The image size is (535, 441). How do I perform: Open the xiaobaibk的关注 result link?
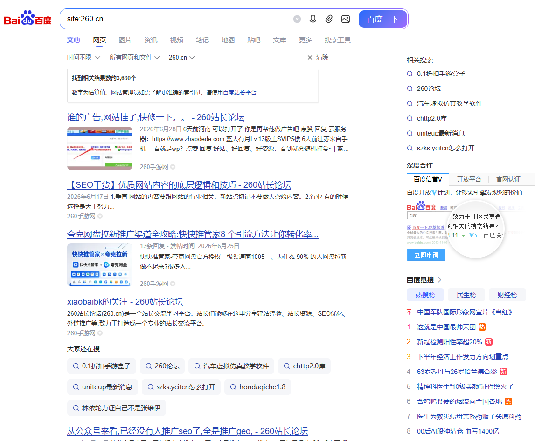125,302
